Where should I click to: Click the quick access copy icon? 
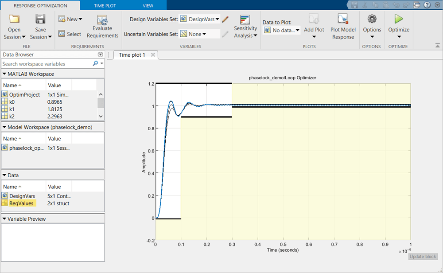click(x=375, y=5)
